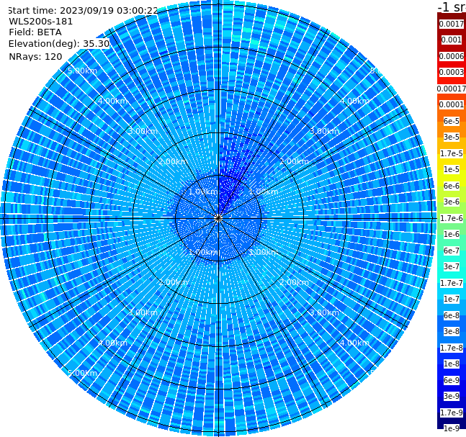
Task: Select the 3e-8 colorbar label
Action: pos(452,331)
